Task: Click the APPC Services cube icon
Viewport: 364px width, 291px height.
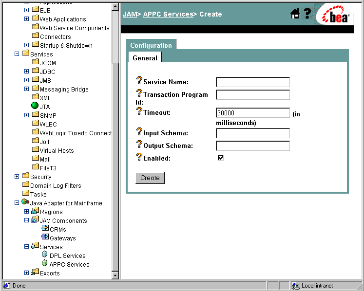Action: [x=44, y=263]
